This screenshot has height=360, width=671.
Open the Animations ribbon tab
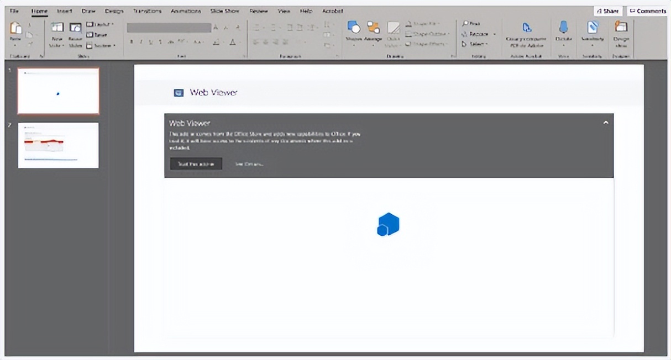(186, 11)
